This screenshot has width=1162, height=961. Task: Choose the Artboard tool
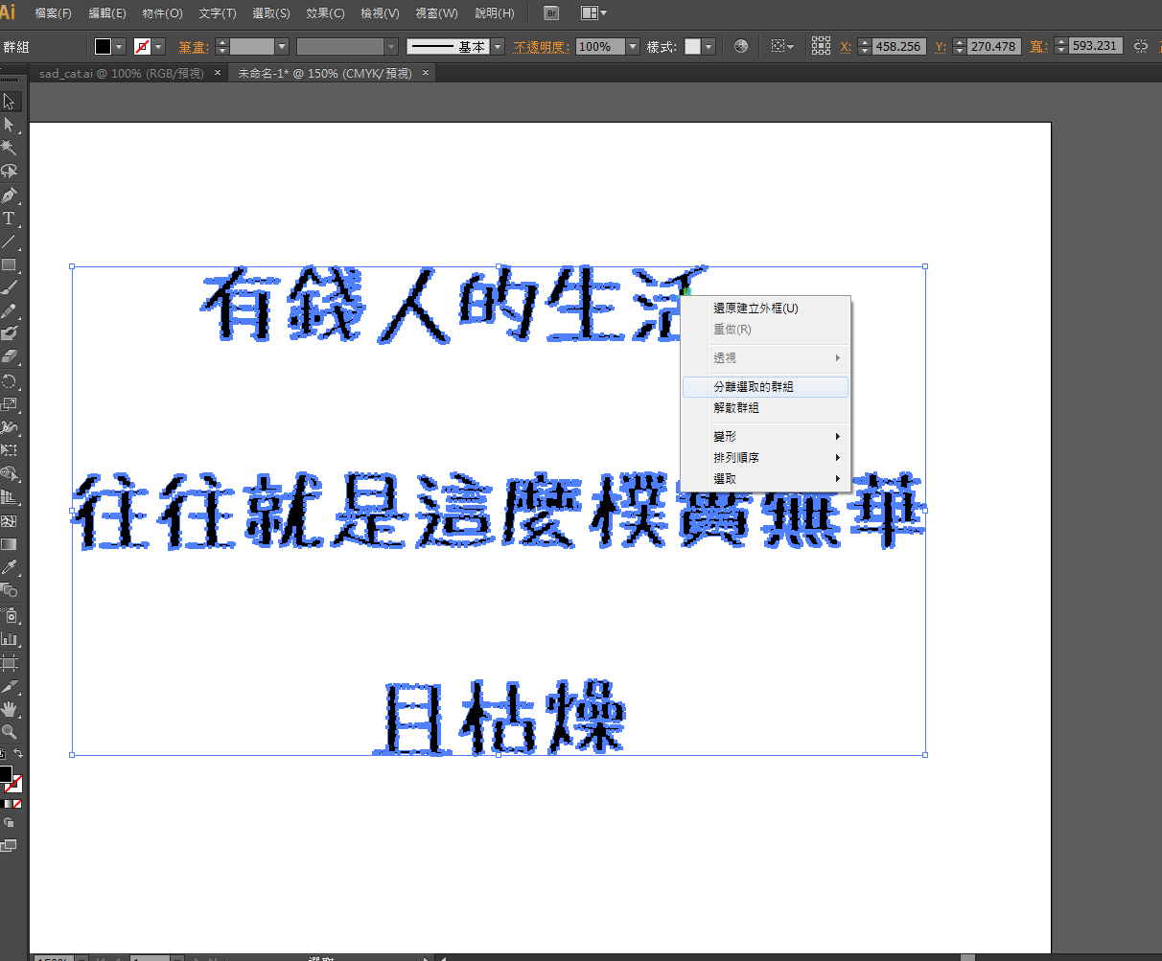(x=9, y=662)
